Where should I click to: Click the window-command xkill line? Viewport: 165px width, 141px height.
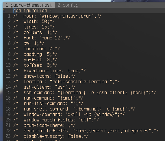point(69,115)
